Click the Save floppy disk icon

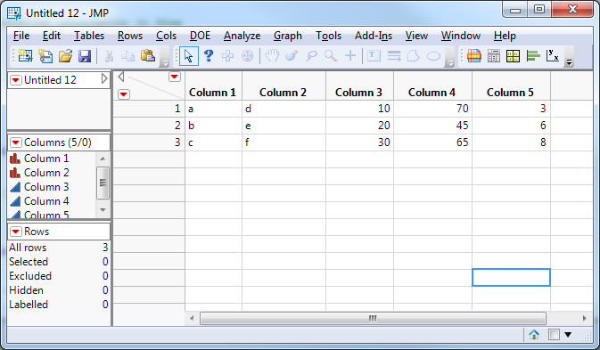85,56
